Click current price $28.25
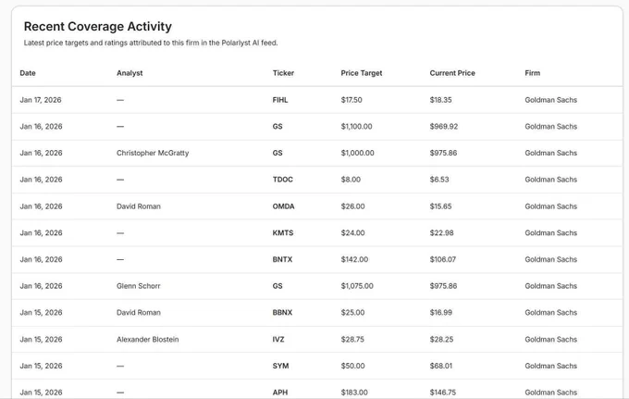 [x=441, y=339]
